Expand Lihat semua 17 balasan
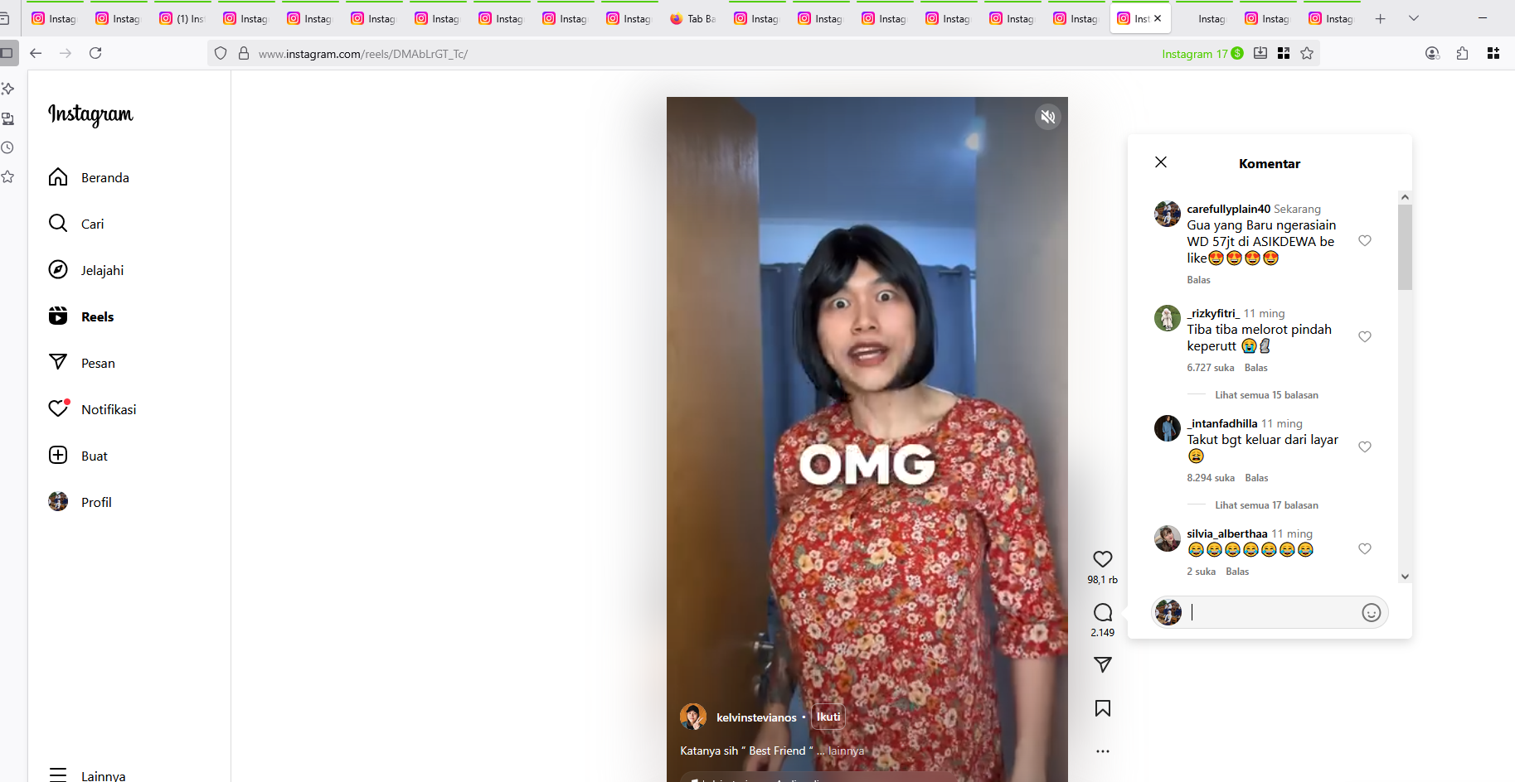 1266,505
